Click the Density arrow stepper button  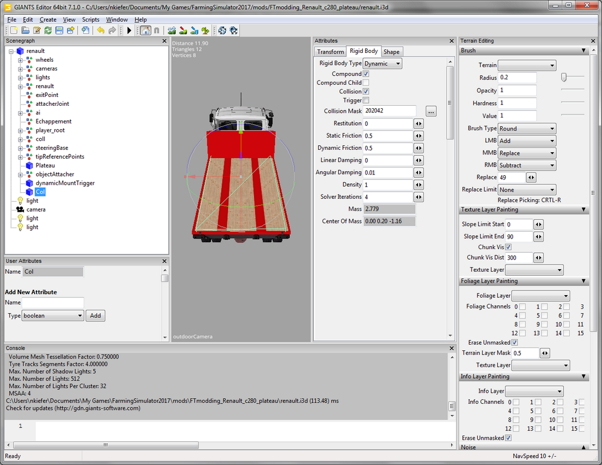pos(419,185)
